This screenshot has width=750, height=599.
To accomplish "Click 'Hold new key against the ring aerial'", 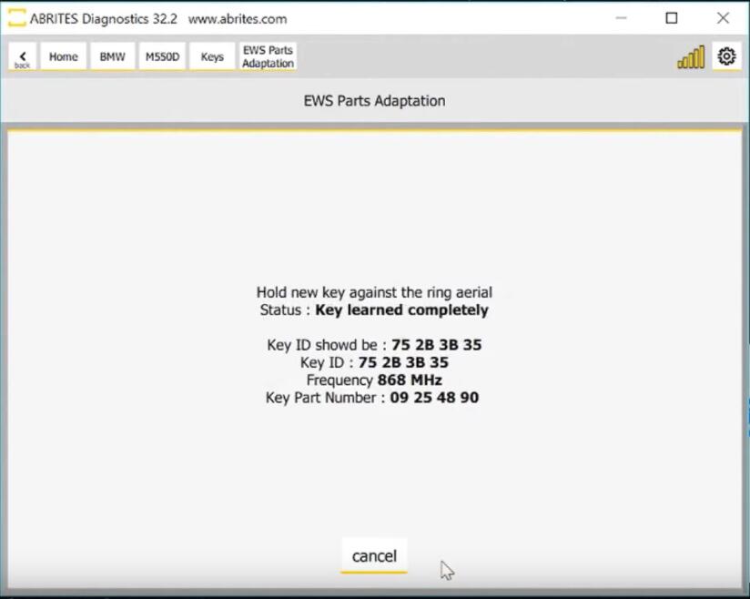I will [x=374, y=292].
